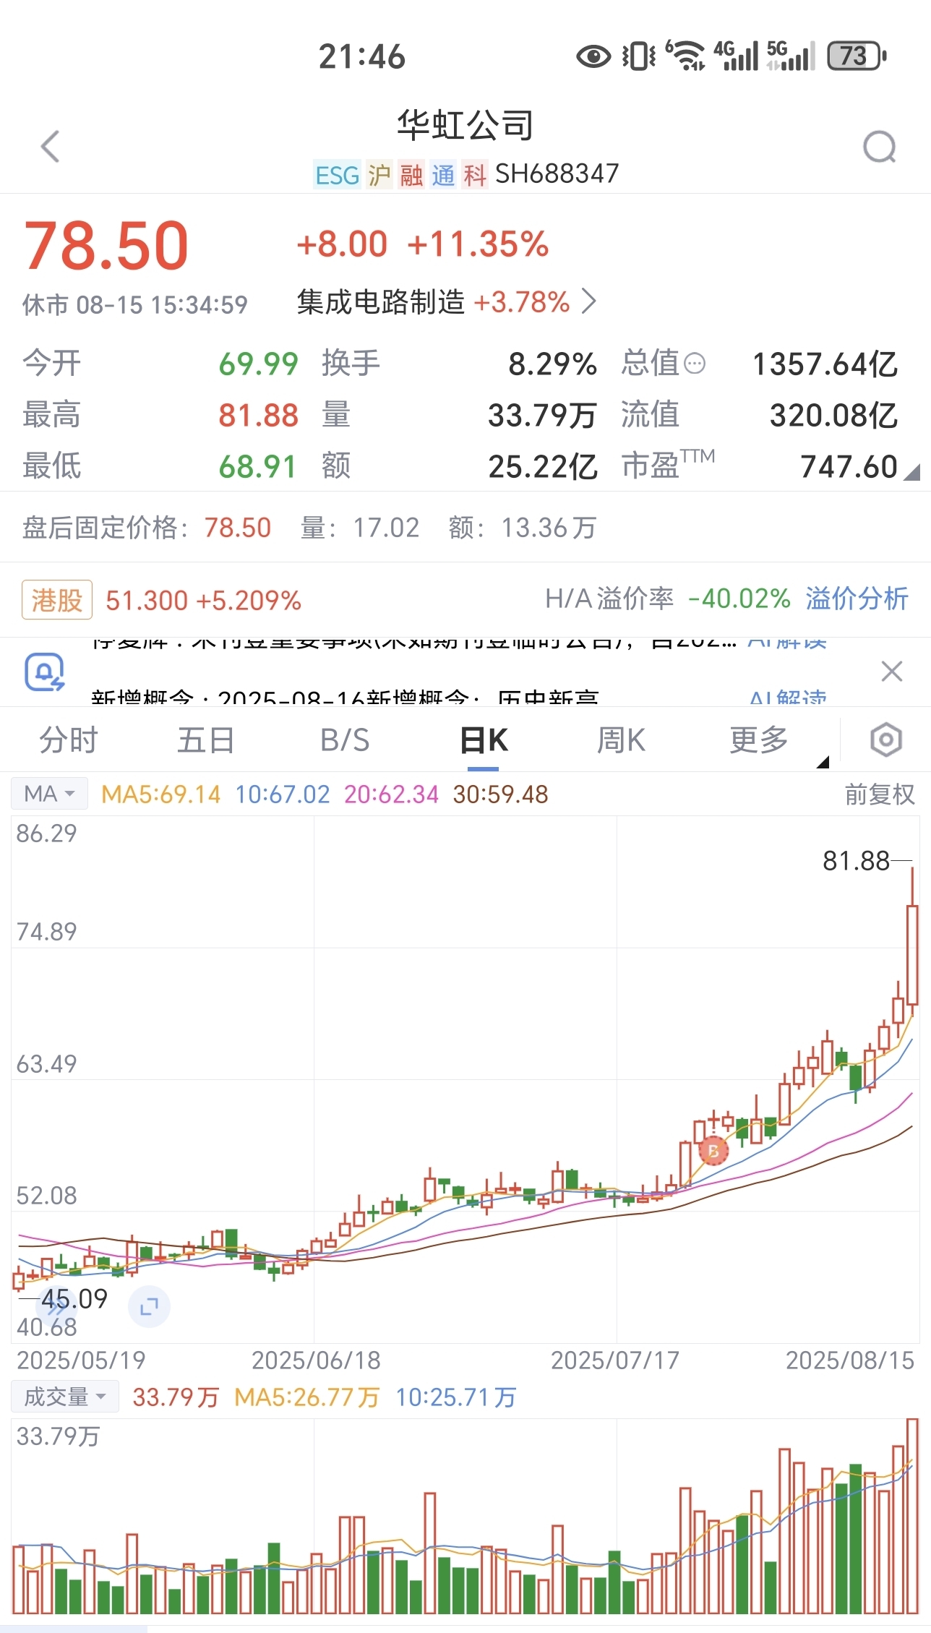This screenshot has height=1633, width=931.
Task: Open chart settings hexagon icon
Action: 886,740
